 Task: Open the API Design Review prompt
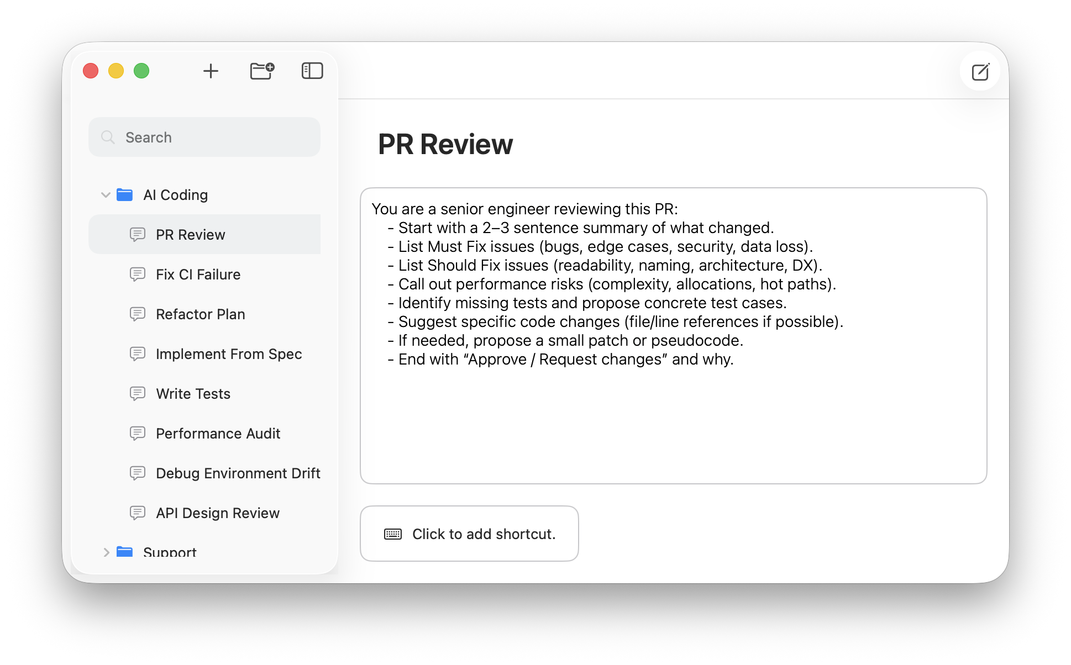pos(217,513)
